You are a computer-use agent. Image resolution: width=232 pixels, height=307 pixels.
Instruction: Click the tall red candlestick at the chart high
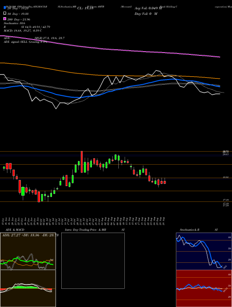[82, 162]
